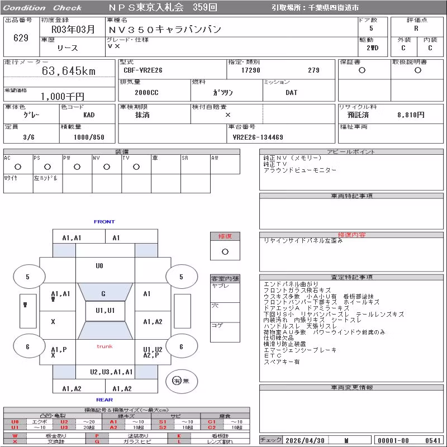This screenshot has width=447, height=447.
Task: Select lot number 629
Action: (21, 38)
